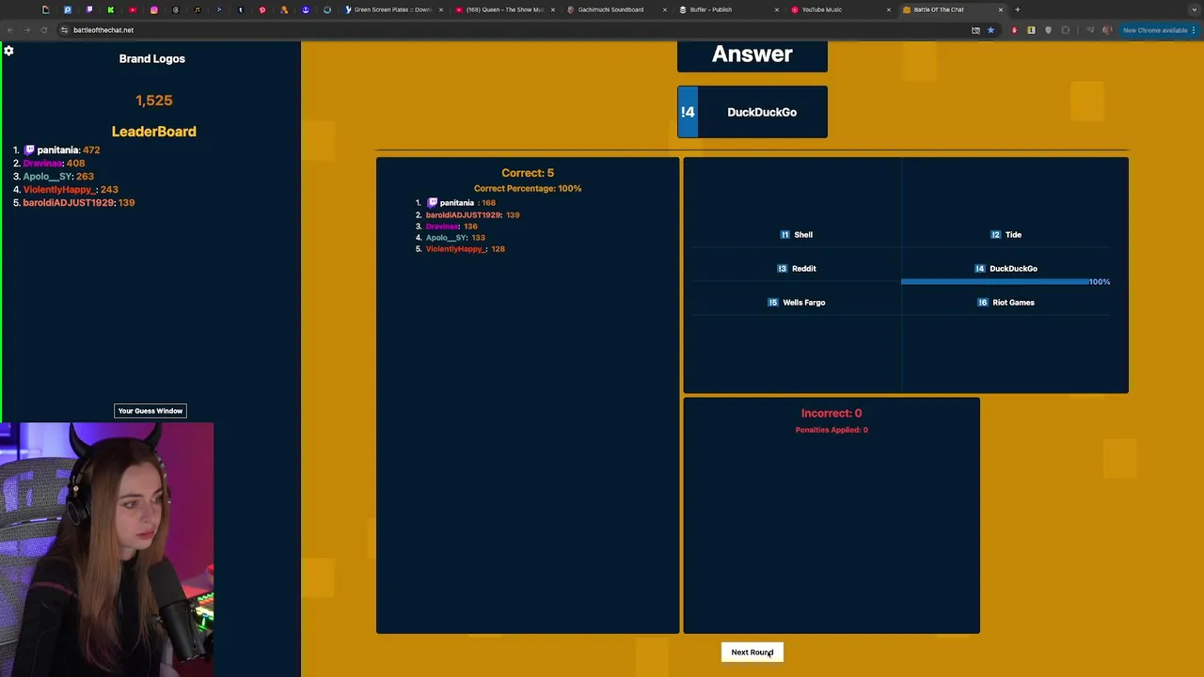Open site information icon in address bar
This screenshot has height=677, width=1204.
point(64,30)
